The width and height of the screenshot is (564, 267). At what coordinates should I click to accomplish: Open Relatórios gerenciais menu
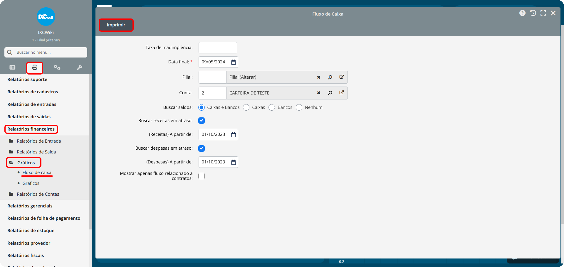30,206
